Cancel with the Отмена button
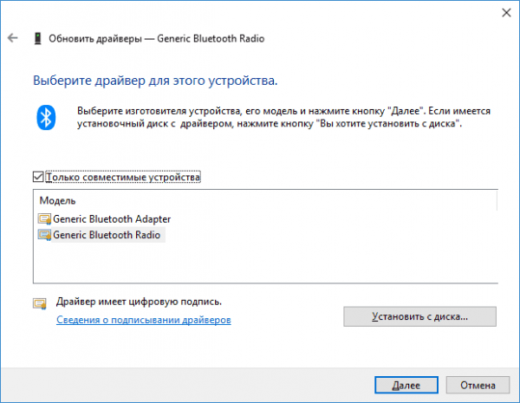Viewport: 520px width, 403px height. coord(478,385)
